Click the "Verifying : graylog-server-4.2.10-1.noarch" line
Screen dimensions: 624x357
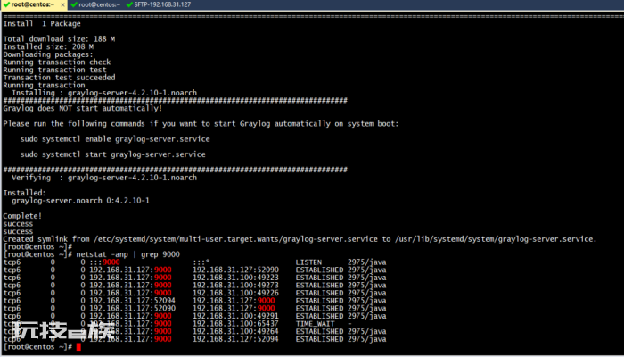(x=104, y=178)
